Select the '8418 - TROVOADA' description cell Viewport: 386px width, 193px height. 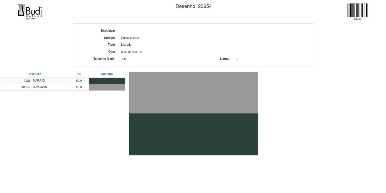(34, 87)
